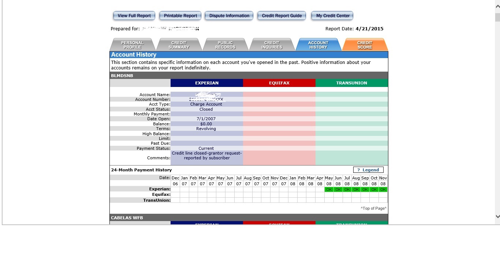Click the Credit line closed-grantor request comment
Viewport: 500px width, 266px height.
[207, 156]
